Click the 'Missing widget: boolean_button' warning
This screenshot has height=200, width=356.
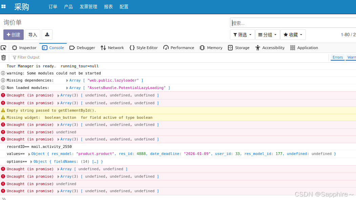click(x=80, y=117)
